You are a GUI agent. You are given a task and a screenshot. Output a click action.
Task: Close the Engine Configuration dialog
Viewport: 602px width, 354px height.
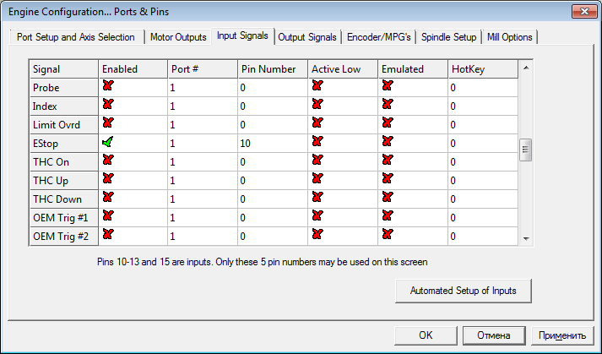pos(581,11)
